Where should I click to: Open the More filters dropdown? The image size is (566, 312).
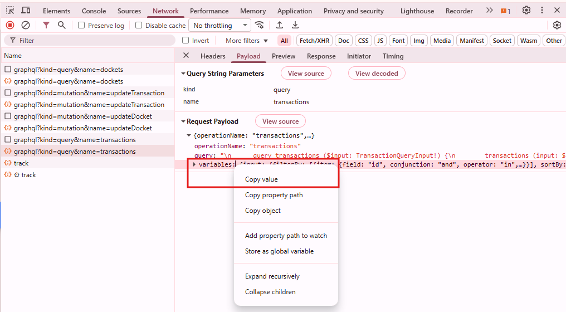pos(246,41)
